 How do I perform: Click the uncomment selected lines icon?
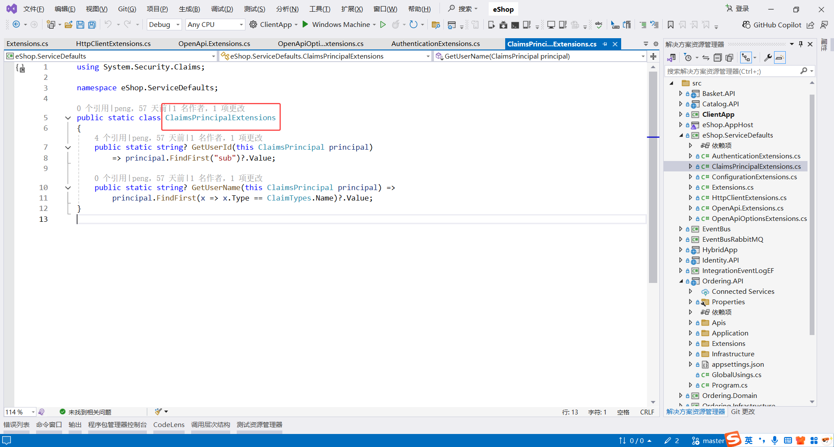tap(655, 25)
